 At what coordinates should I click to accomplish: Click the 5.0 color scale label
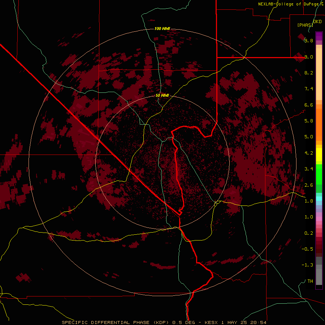point(309,137)
